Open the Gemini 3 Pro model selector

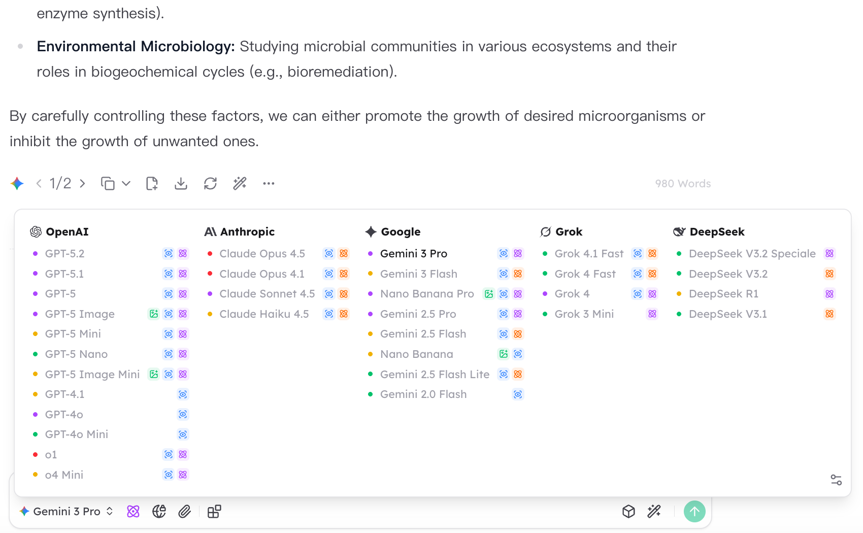(67, 511)
